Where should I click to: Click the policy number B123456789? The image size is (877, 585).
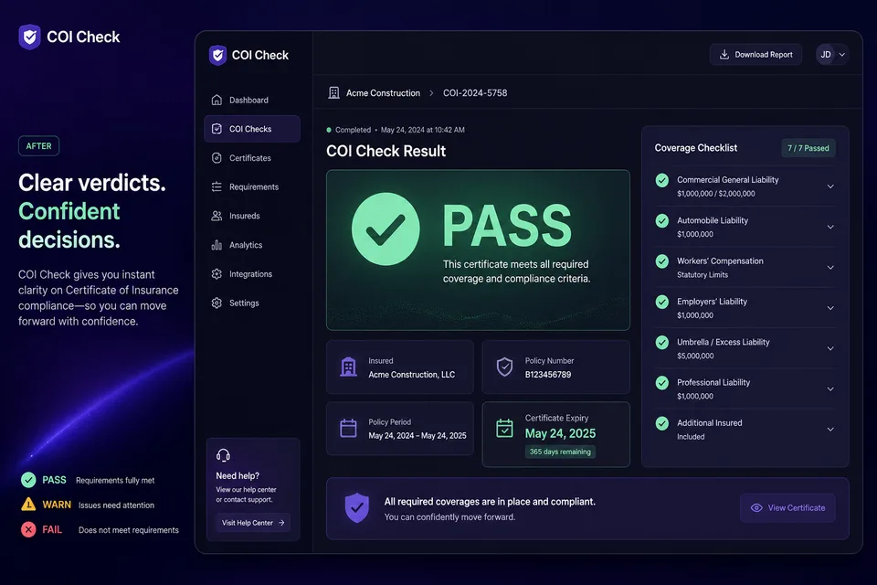tap(548, 375)
